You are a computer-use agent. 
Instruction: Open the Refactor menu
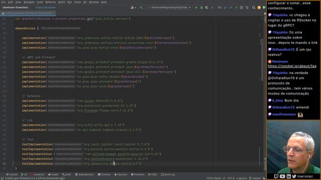51,2
